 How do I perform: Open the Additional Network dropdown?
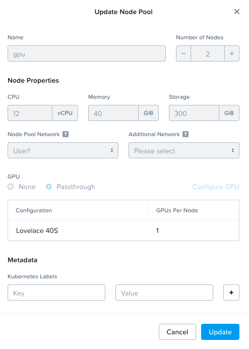click(x=184, y=150)
